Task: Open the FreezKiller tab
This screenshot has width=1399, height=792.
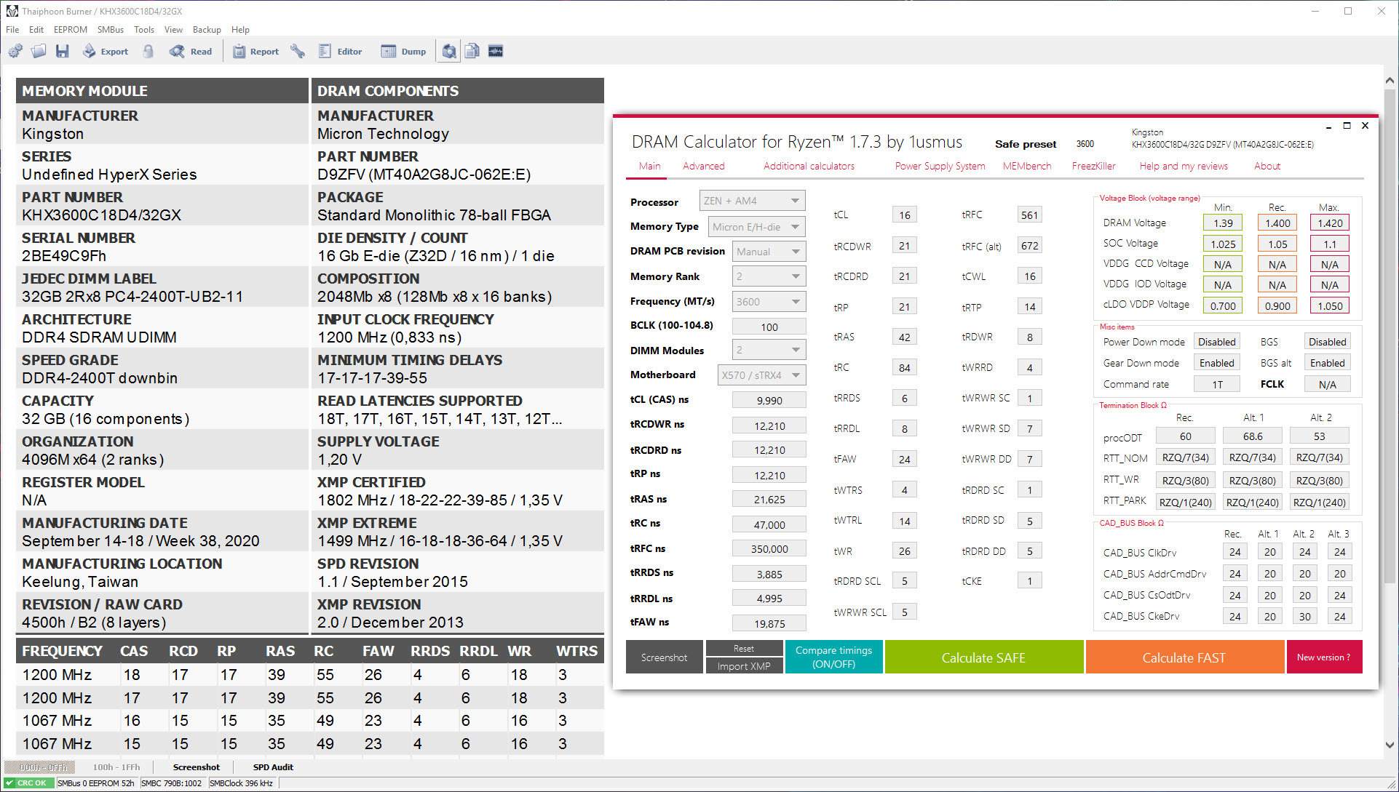Action: (1093, 166)
